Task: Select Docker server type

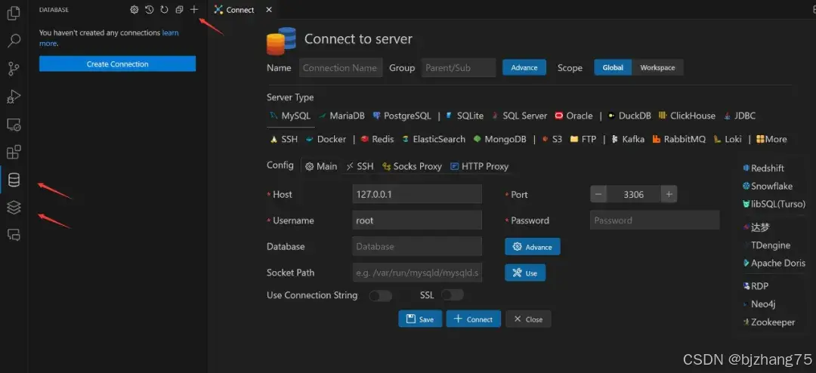Action: coord(326,140)
